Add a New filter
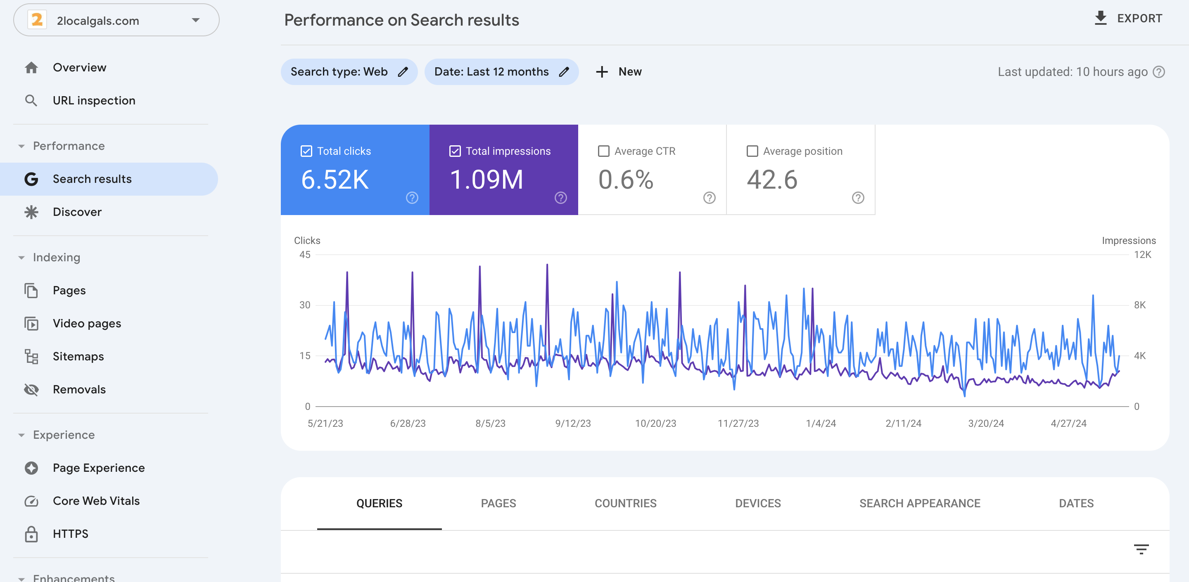The height and width of the screenshot is (582, 1189). click(619, 72)
